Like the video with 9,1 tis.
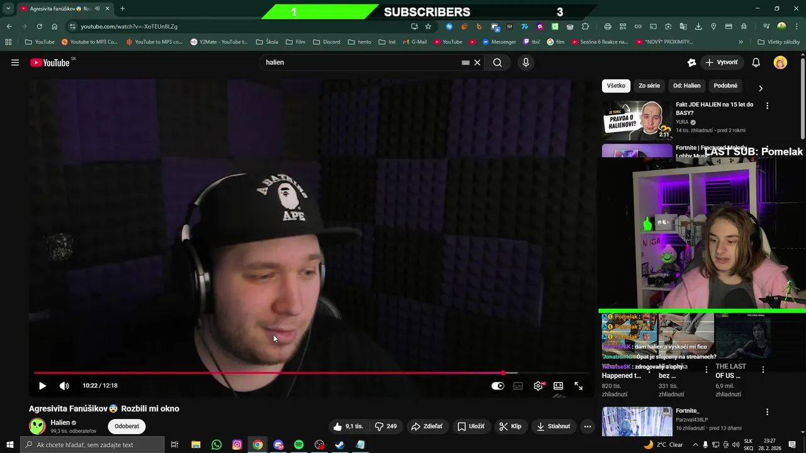 [x=348, y=426]
